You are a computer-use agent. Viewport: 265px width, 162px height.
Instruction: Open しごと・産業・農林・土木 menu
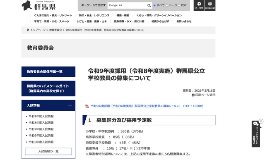coord(92,21)
